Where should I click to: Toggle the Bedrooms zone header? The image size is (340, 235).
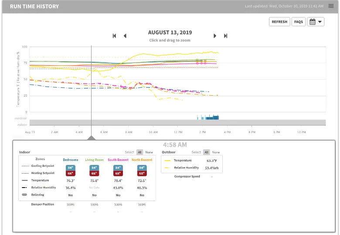point(71,160)
